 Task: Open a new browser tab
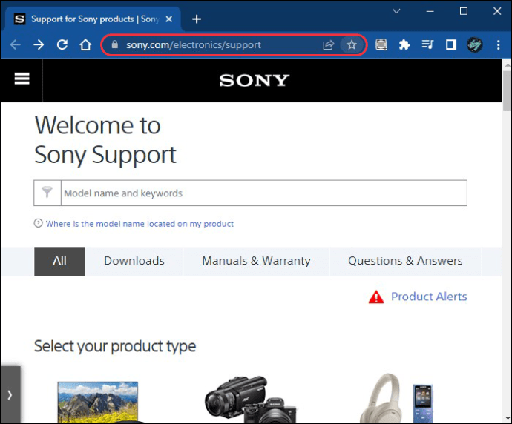coord(197,19)
